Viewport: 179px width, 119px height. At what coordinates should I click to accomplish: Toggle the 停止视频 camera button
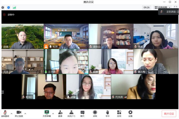click(19, 113)
